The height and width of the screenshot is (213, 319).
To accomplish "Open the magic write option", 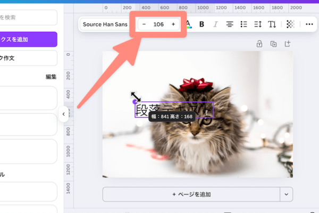I will pyautogui.click(x=29, y=58).
